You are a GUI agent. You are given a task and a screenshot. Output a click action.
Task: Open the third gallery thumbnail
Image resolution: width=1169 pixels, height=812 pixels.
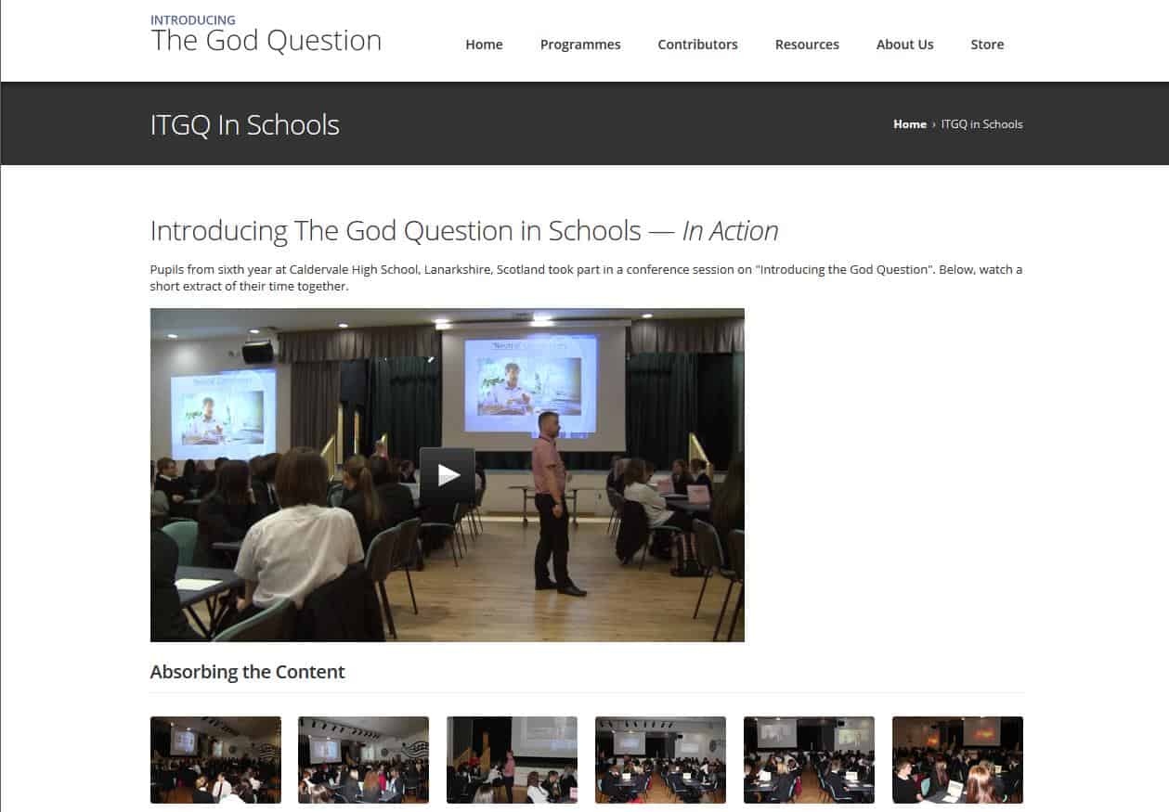[512, 760]
